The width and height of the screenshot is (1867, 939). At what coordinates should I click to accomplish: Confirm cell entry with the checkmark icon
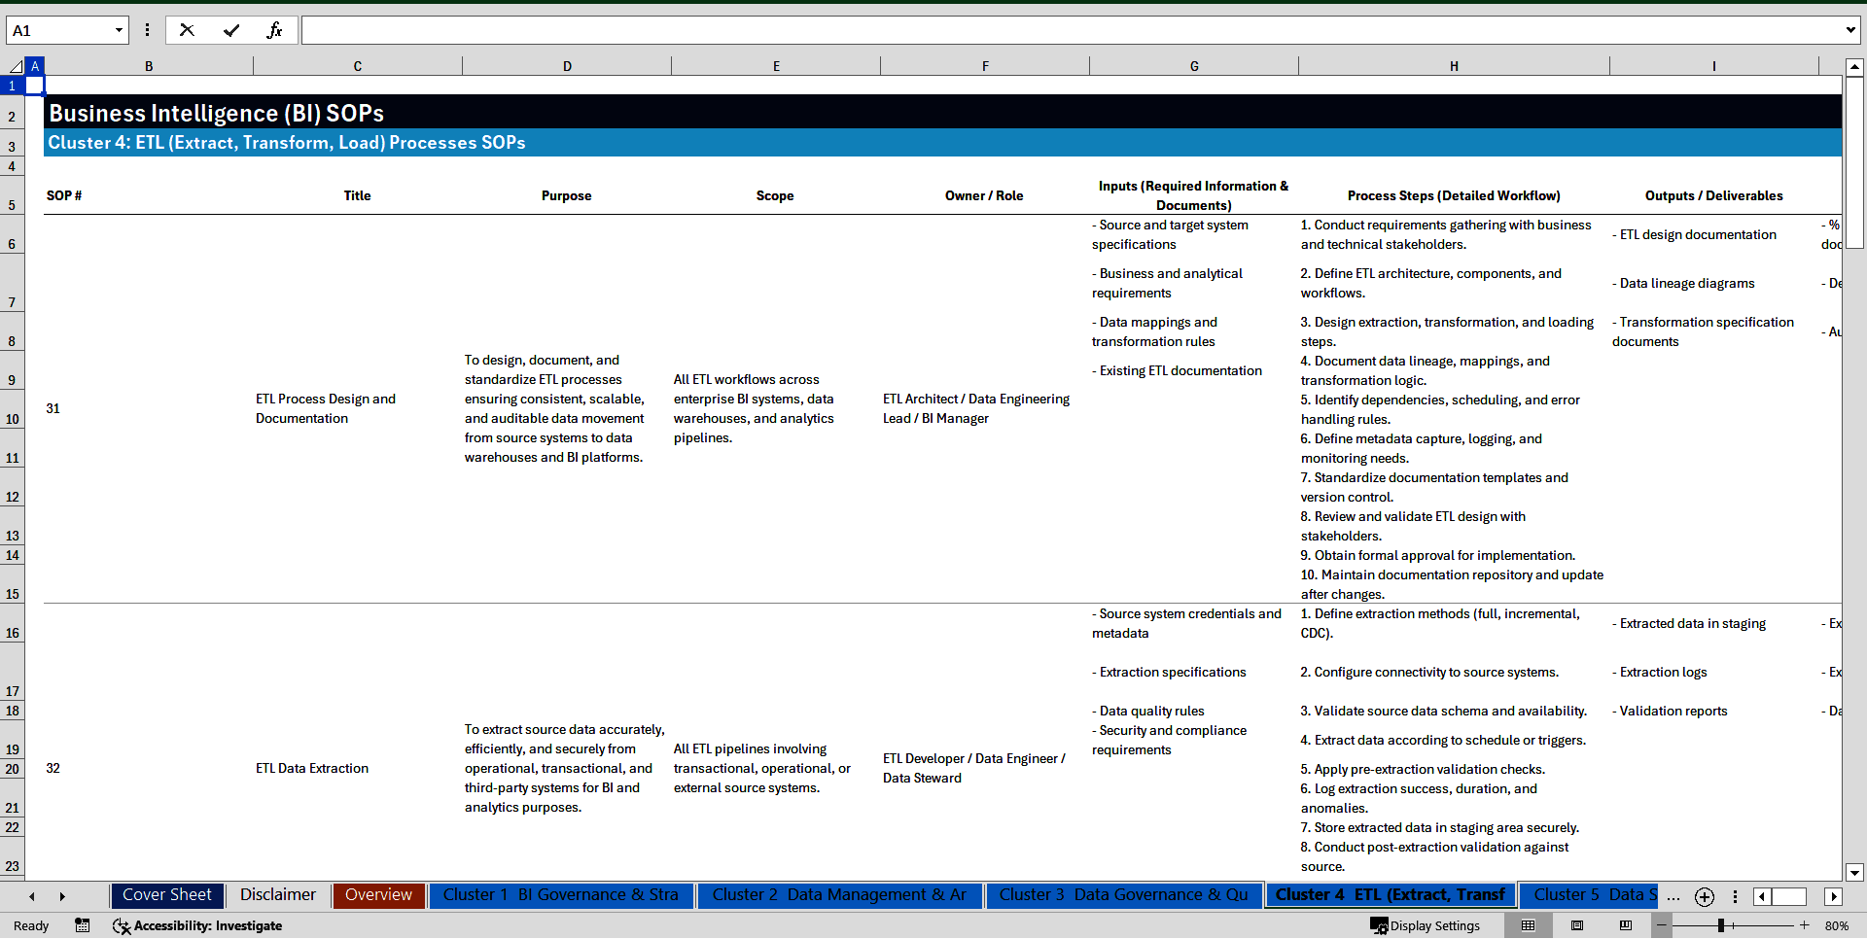pyautogui.click(x=231, y=30)
